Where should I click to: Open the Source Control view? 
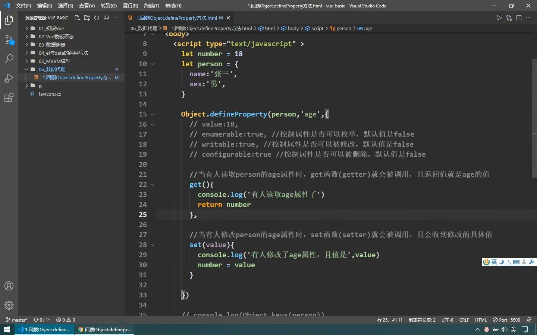click(9, 39)
